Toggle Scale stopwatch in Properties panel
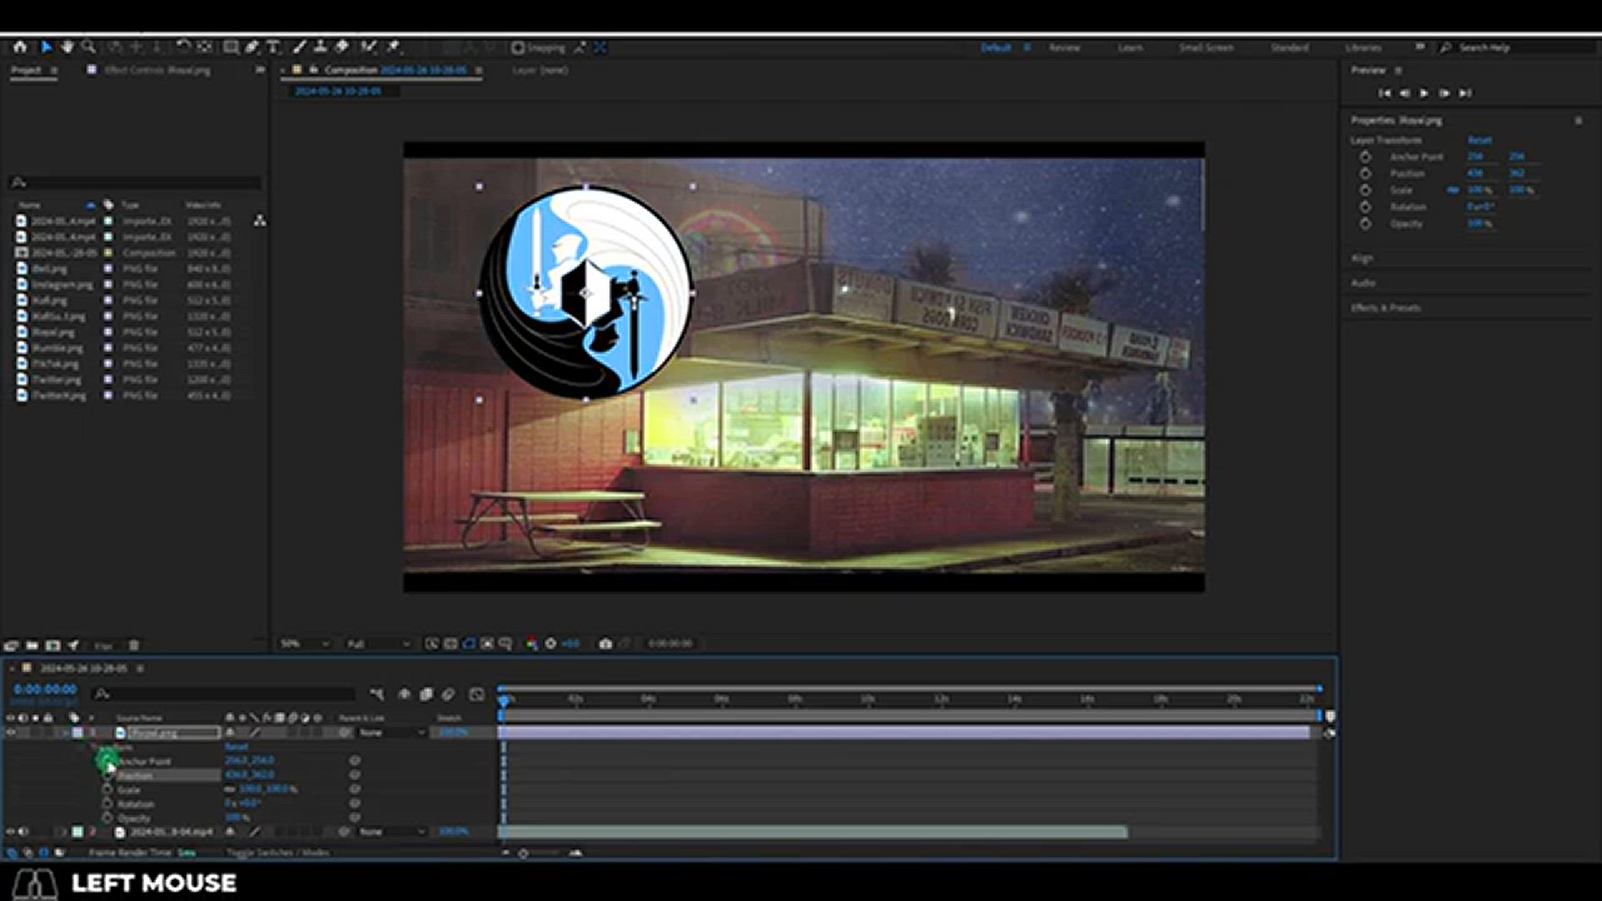1602x901 pixels. pos(1365,190)
